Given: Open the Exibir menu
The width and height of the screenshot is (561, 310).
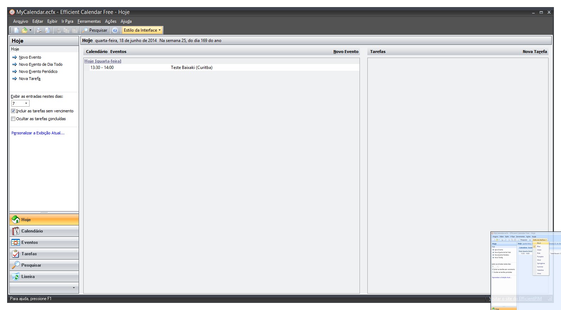Looking at the screenshot, I should tap(52, 21).
